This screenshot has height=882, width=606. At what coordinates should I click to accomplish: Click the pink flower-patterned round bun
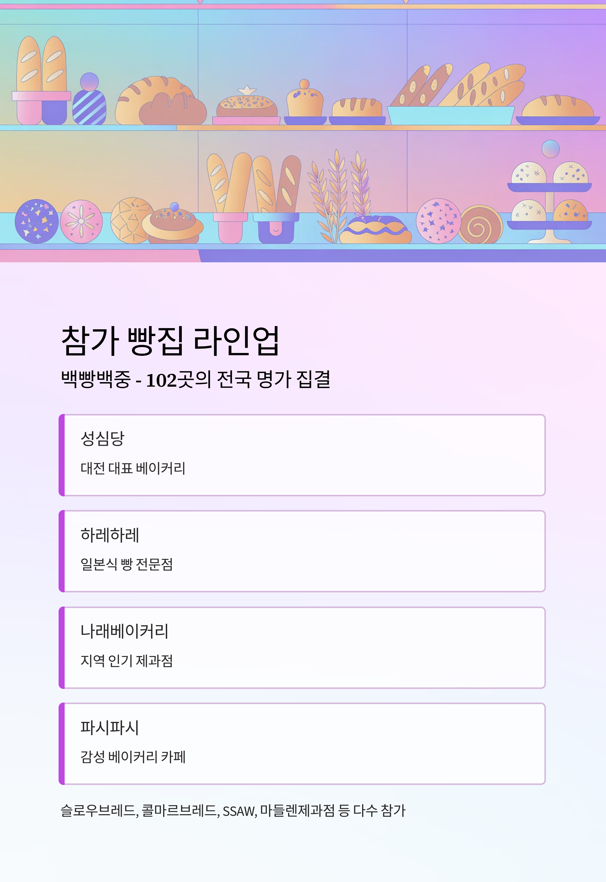click(x=82, y=222)
